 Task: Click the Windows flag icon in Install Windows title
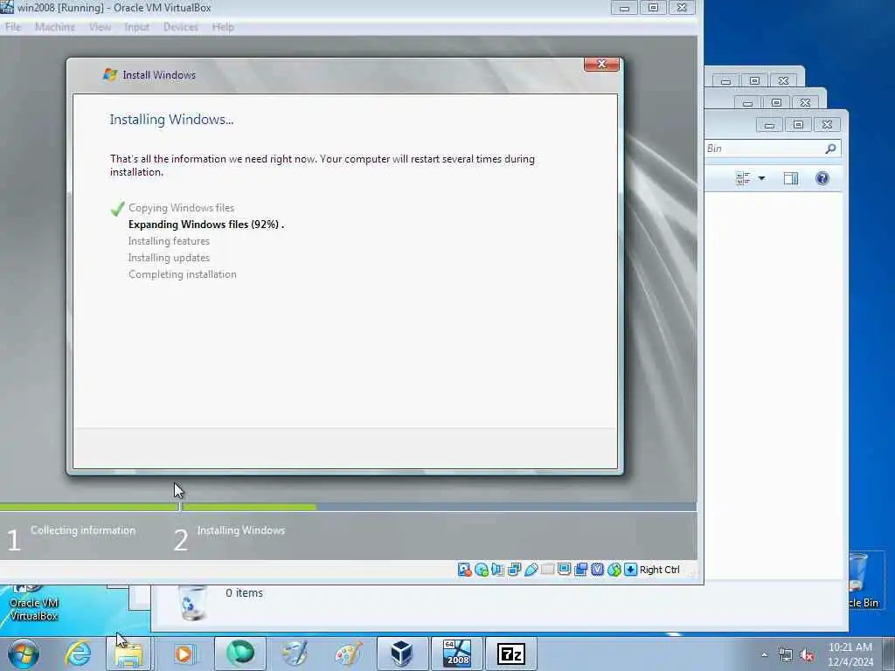pos(109,75)
